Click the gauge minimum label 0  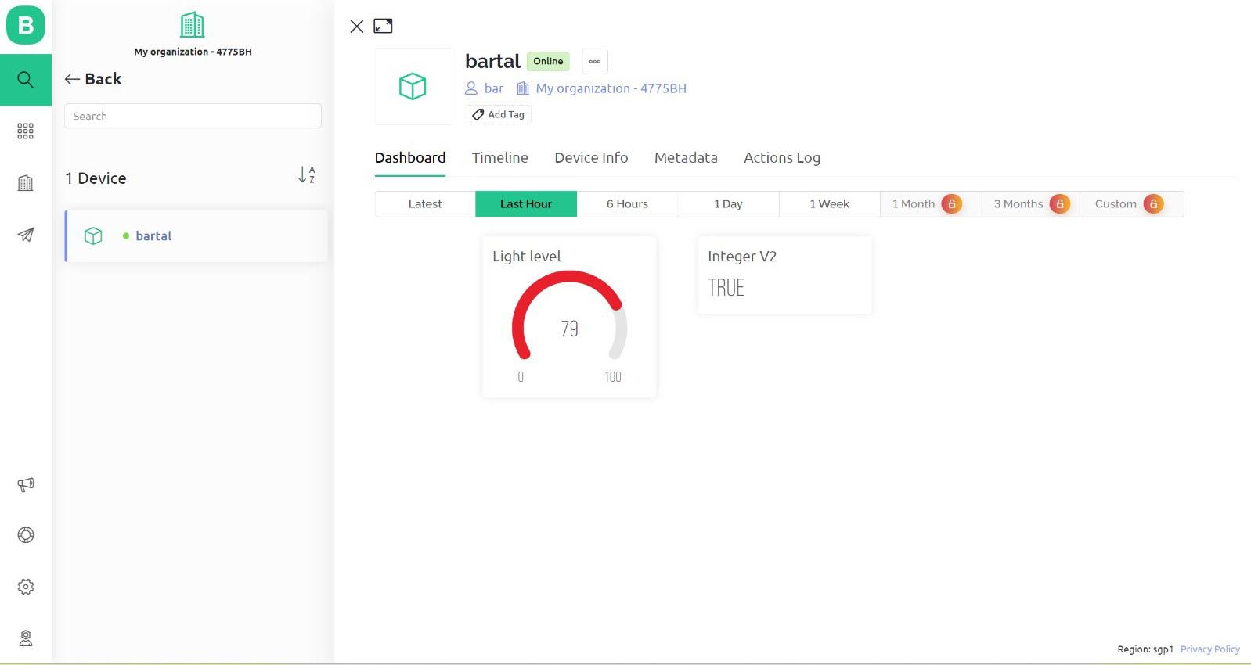[521, 377]
